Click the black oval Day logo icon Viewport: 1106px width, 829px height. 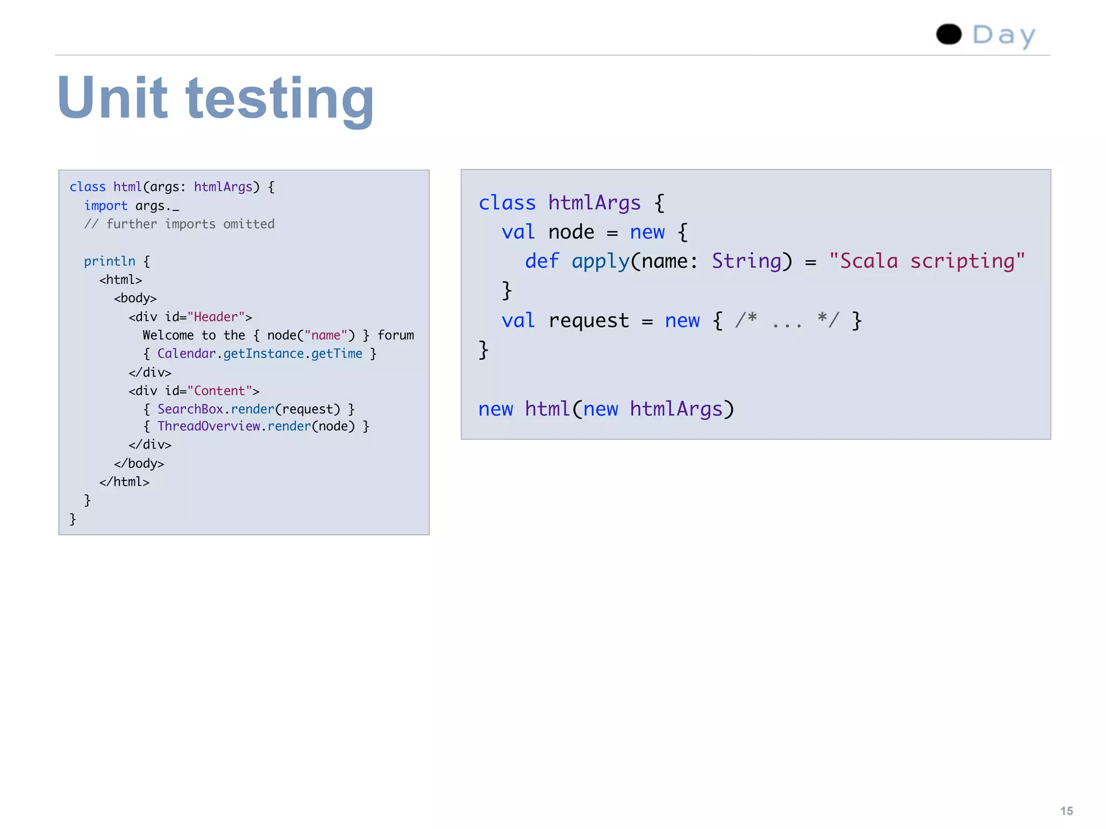(949, 34)
